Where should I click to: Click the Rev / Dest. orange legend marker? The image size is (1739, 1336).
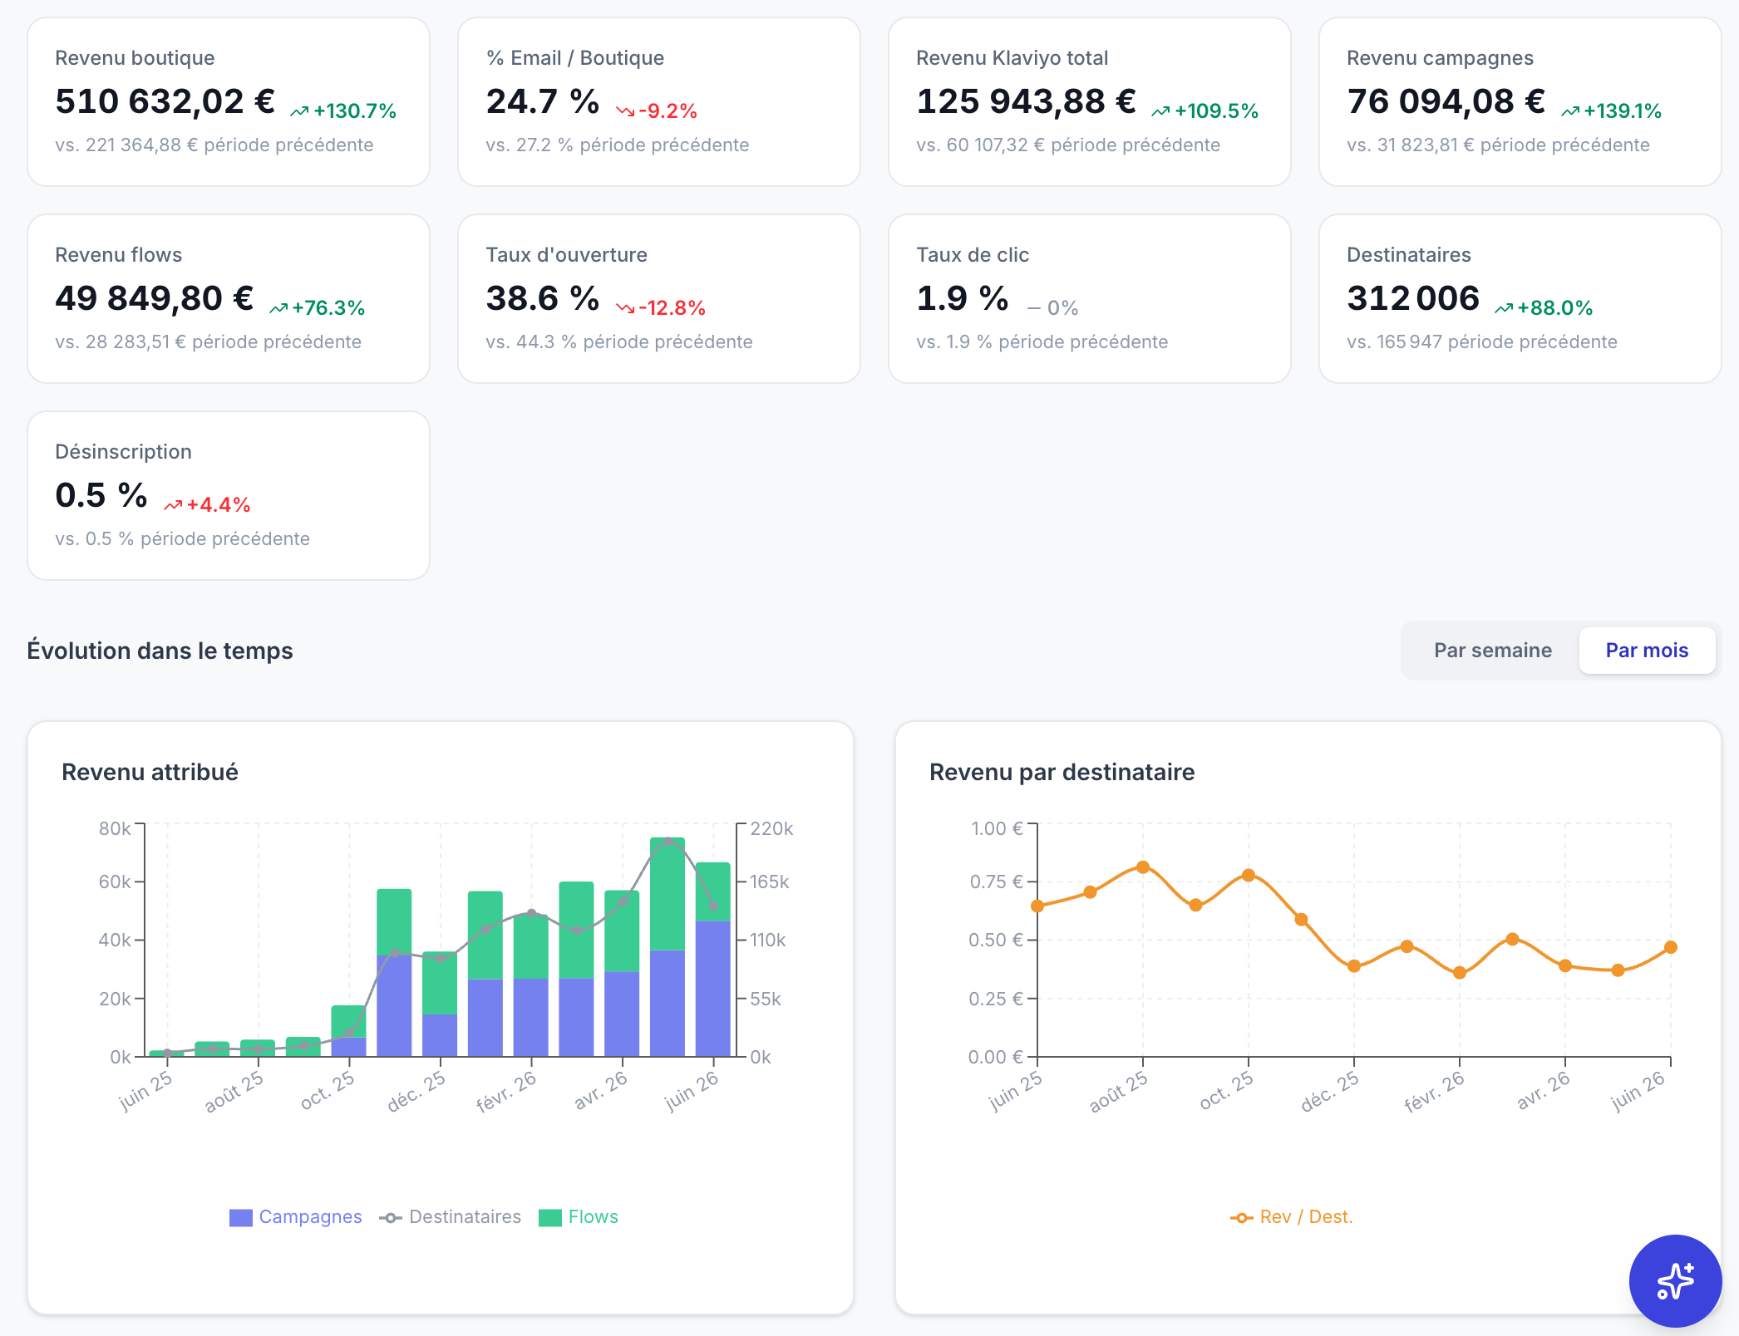click(1241, 1218)
